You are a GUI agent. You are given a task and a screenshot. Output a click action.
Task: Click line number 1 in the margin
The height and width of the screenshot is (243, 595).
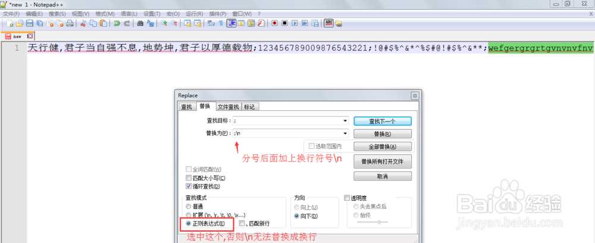(x=17, y=48)
